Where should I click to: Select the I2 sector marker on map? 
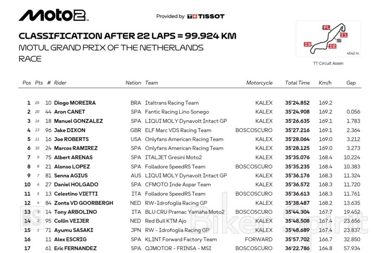click(x=332, y=46)
